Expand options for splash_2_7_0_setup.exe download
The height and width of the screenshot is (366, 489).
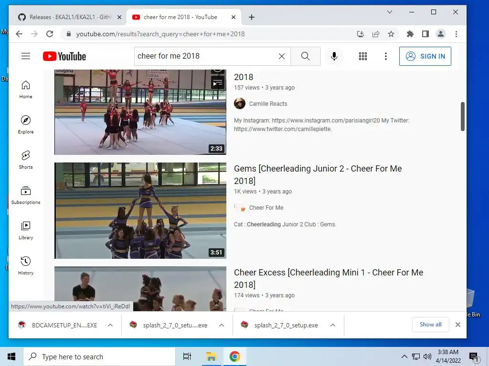[x=333, y=325]
